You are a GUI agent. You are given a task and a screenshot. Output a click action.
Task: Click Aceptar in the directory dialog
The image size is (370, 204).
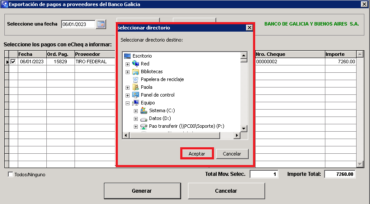[197, 153]
